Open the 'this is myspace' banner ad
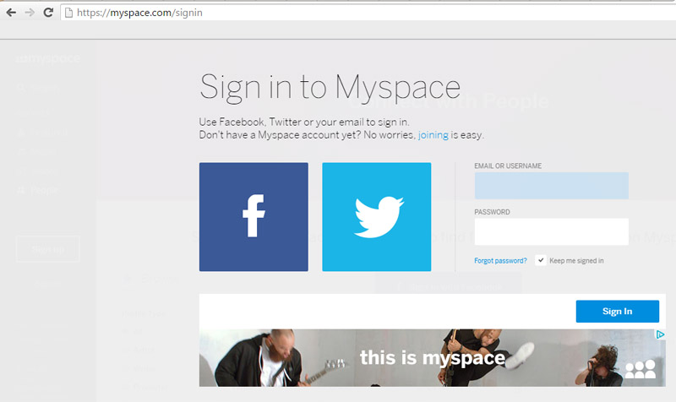Image resolution: width=676 pixels, height=402 pixels. (432, 357)
